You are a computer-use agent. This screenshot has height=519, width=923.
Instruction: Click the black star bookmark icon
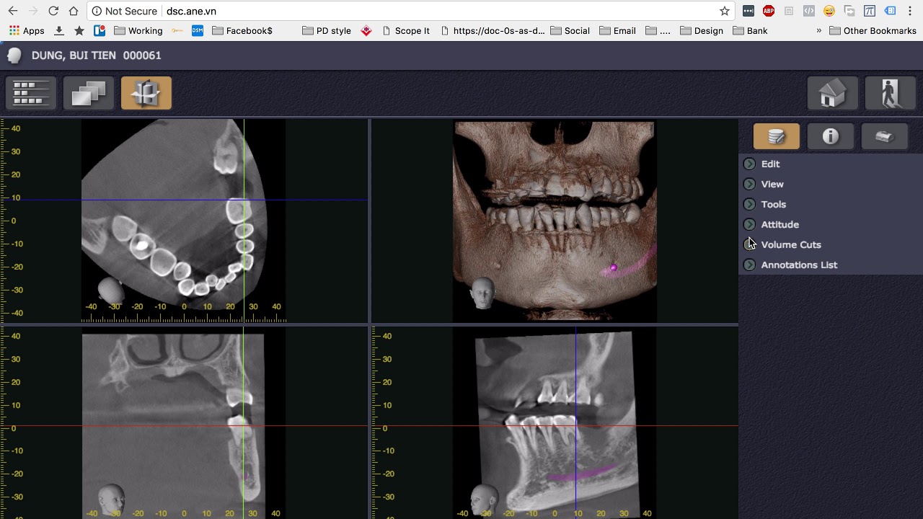(79, 31)
